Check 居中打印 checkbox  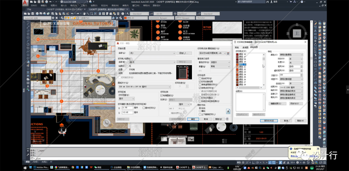tap(144, 108)
